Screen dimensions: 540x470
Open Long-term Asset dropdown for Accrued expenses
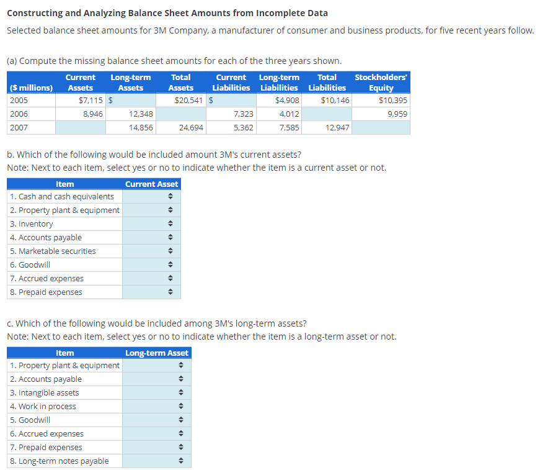(157, 433)
